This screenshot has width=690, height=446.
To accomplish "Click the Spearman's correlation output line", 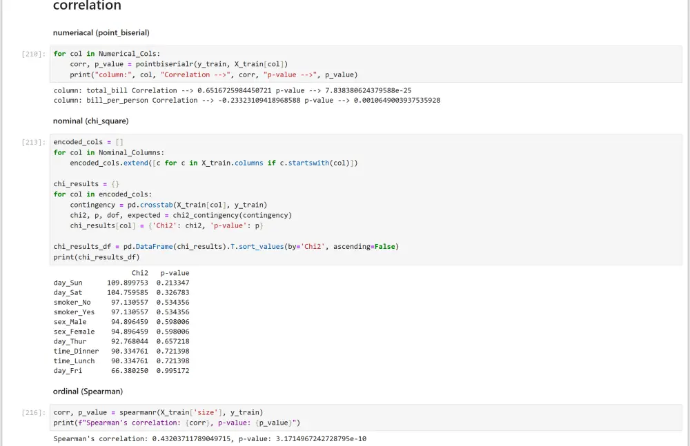I will (x=210, y=439).
